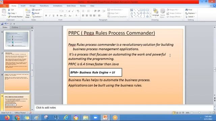Open the Select dropdown in Editing

point(190,16)
